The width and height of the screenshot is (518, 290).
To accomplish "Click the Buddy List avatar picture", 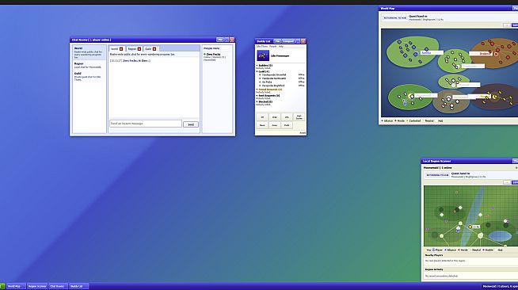I will [x=263, y=55].
